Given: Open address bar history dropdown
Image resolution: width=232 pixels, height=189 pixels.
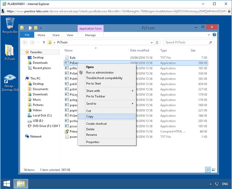Looking at the screenshot, I should [x=151, y=43].
